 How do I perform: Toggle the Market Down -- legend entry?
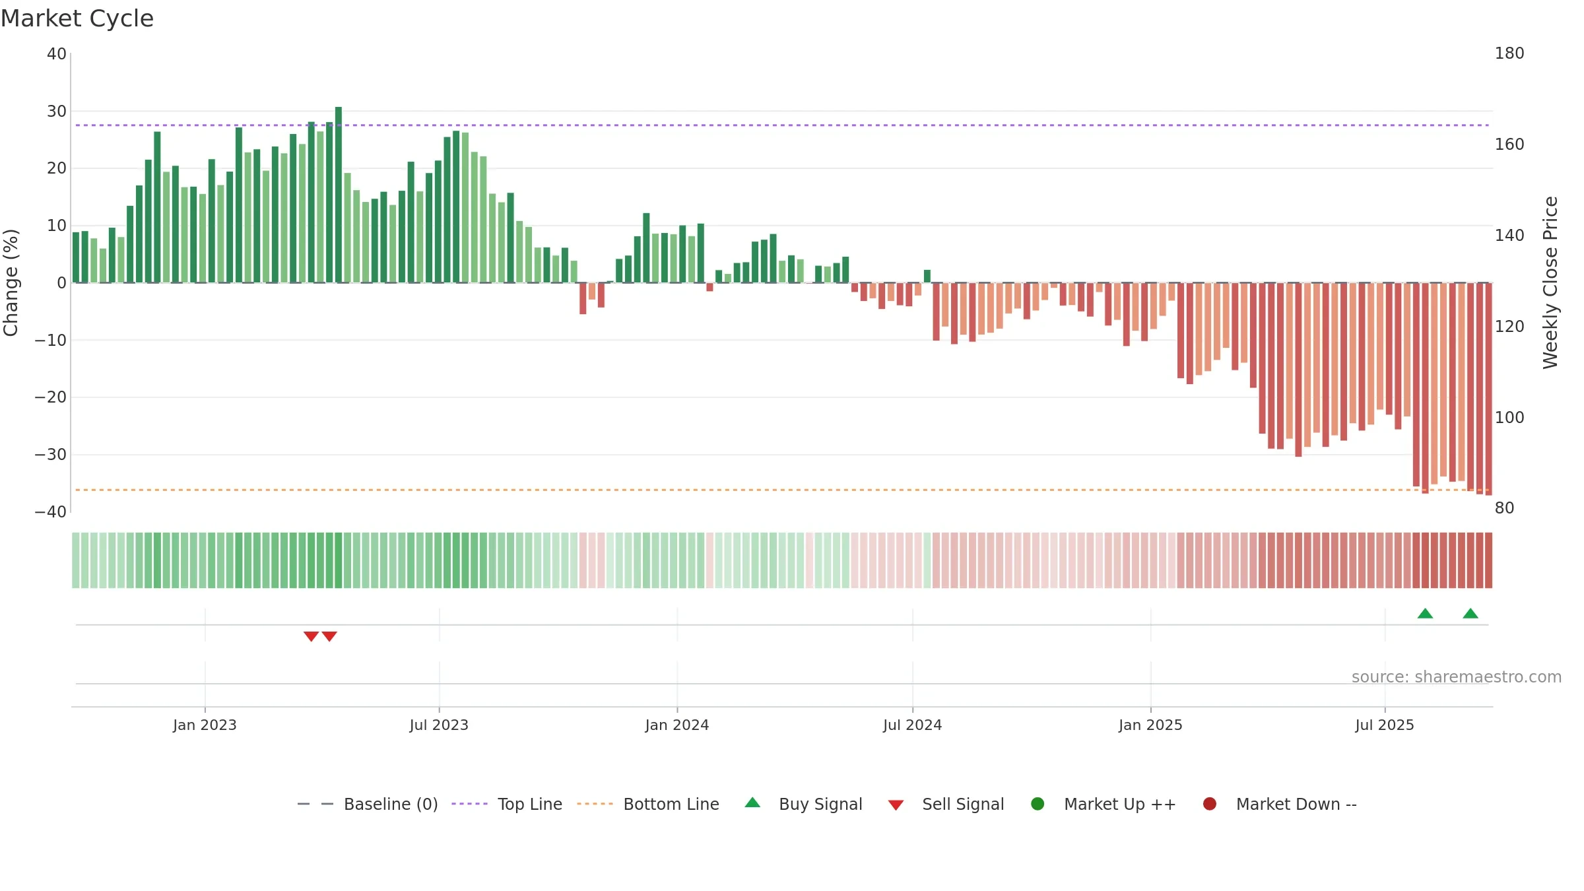click(x=1280, y=804)
